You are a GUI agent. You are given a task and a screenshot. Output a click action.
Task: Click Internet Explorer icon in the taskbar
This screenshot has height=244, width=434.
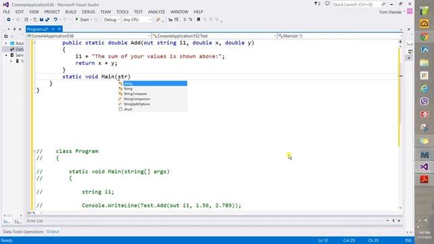424,89
